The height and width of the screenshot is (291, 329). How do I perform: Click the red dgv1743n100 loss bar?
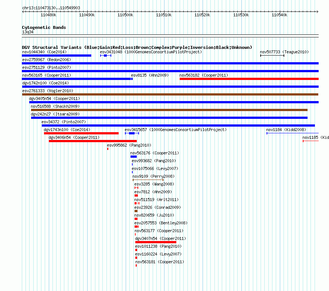[81, 133]
